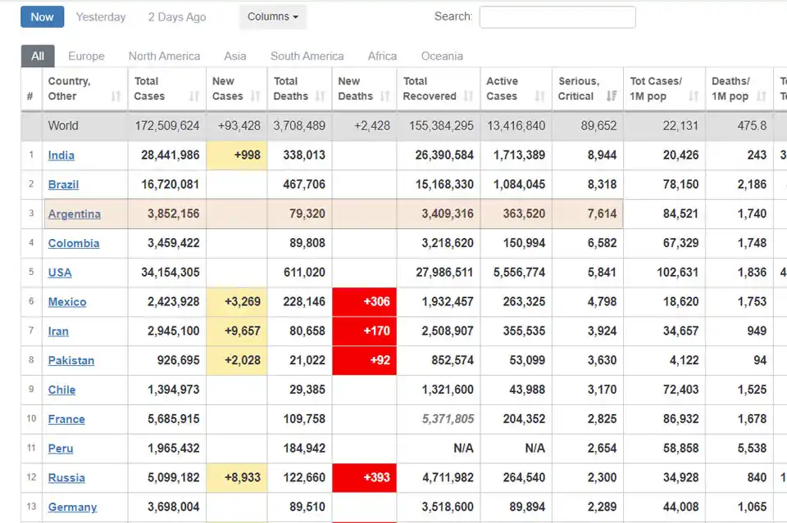Image resolution: width=787 pixels, height=523 pixels.
Task: Sort by Country, Other column icon
Action: (116, 97)
